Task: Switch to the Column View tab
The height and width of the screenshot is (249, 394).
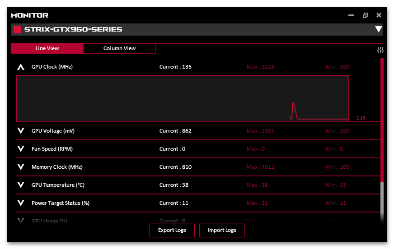Action: tap(119, 48)
